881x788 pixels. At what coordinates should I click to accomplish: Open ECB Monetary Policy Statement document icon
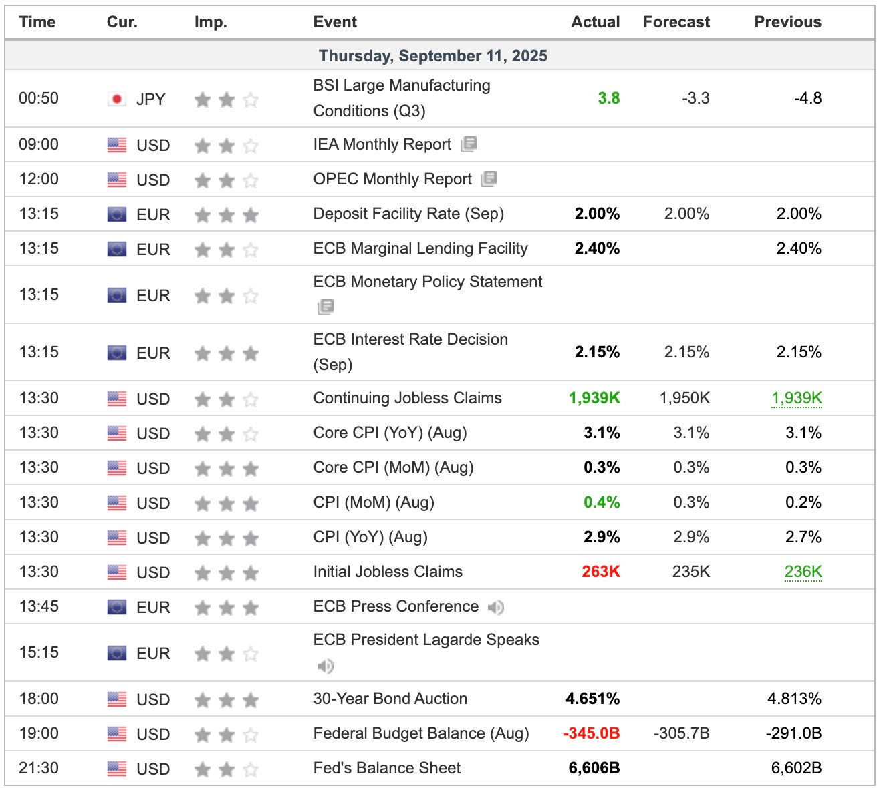tap(326, 307)
